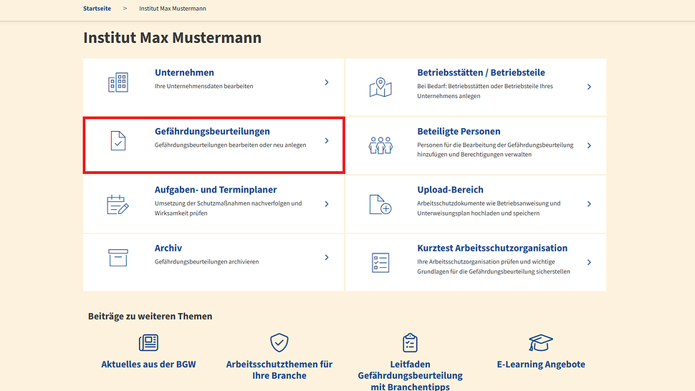Open chevron arrow of Kurztest Arbeitsschutzorganisation card

(589, 263)
